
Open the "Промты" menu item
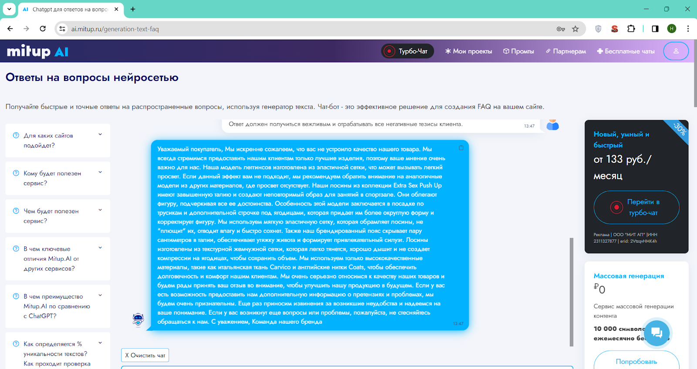[x=518, y=51]
